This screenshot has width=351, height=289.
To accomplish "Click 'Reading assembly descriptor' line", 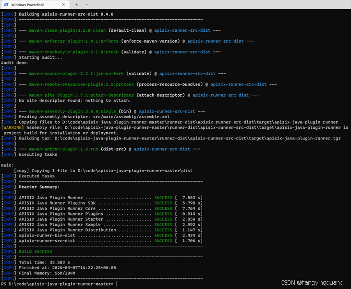I will [94, 116].
